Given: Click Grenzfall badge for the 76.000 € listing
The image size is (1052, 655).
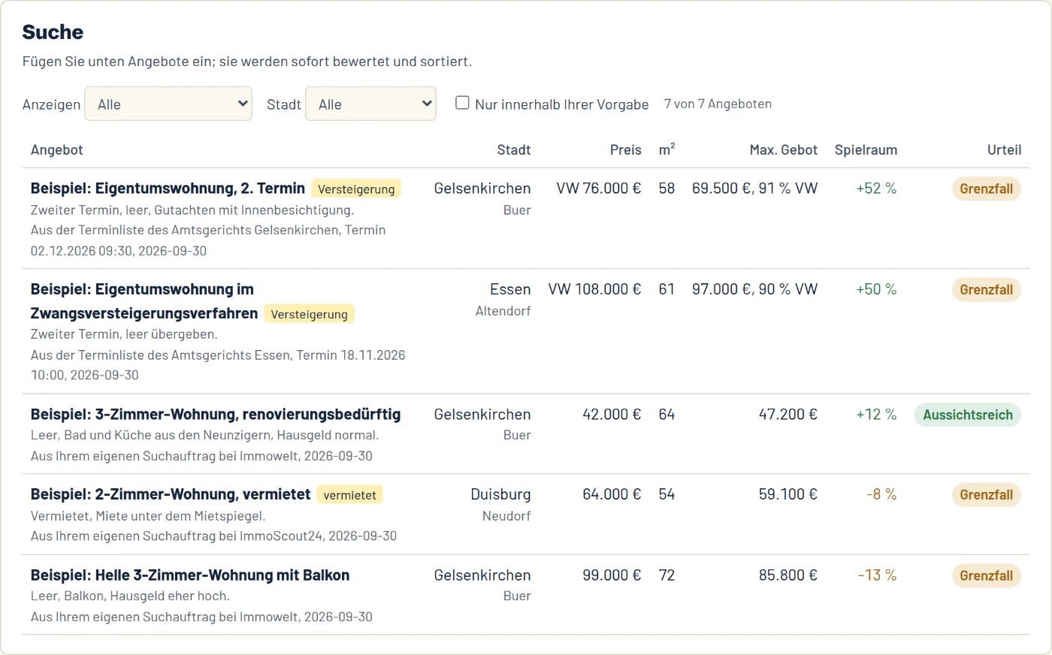Looking at the screenshot, I should [986, 189].
